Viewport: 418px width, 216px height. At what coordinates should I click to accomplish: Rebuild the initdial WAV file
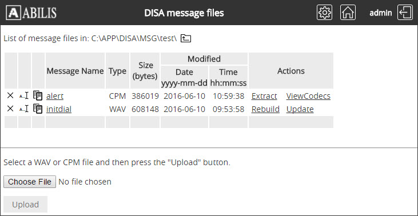click(265, 109)
